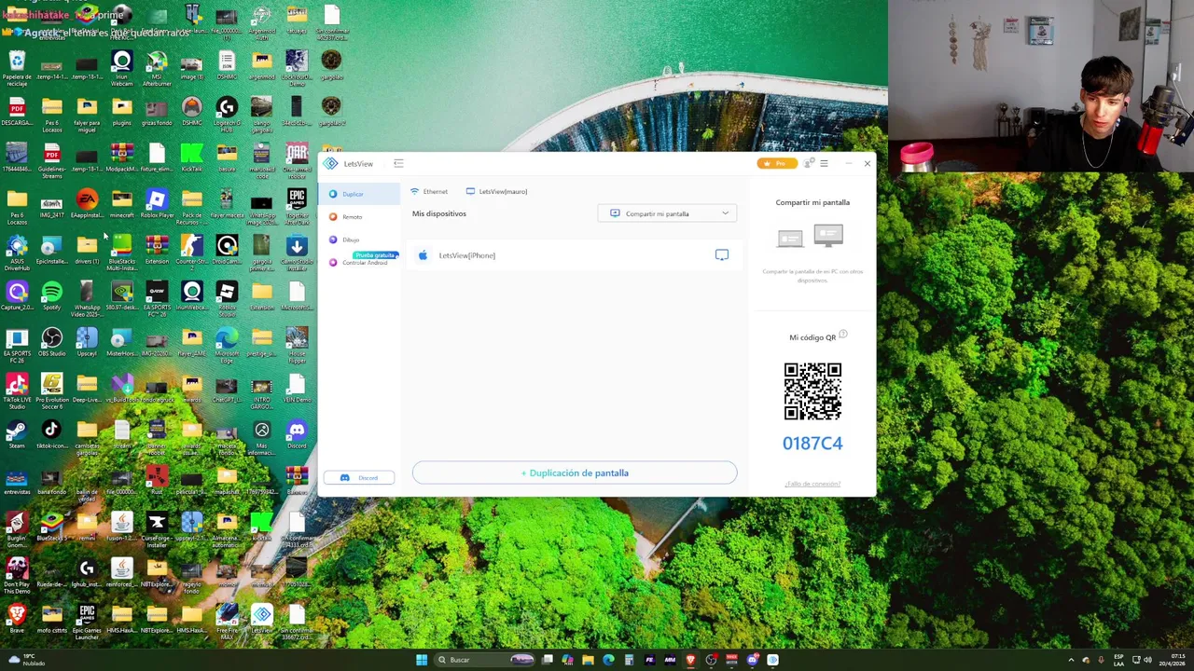Screen dimensions: 1194x671
Task: Open the LetsView account profile icon
Action: click(x=809, y=164)
